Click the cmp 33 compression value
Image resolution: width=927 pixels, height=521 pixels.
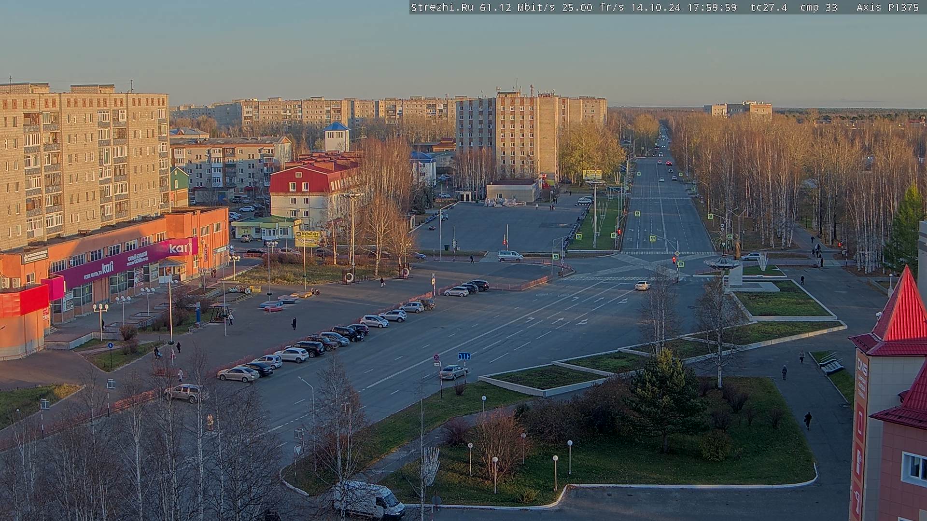pos(819,7)
